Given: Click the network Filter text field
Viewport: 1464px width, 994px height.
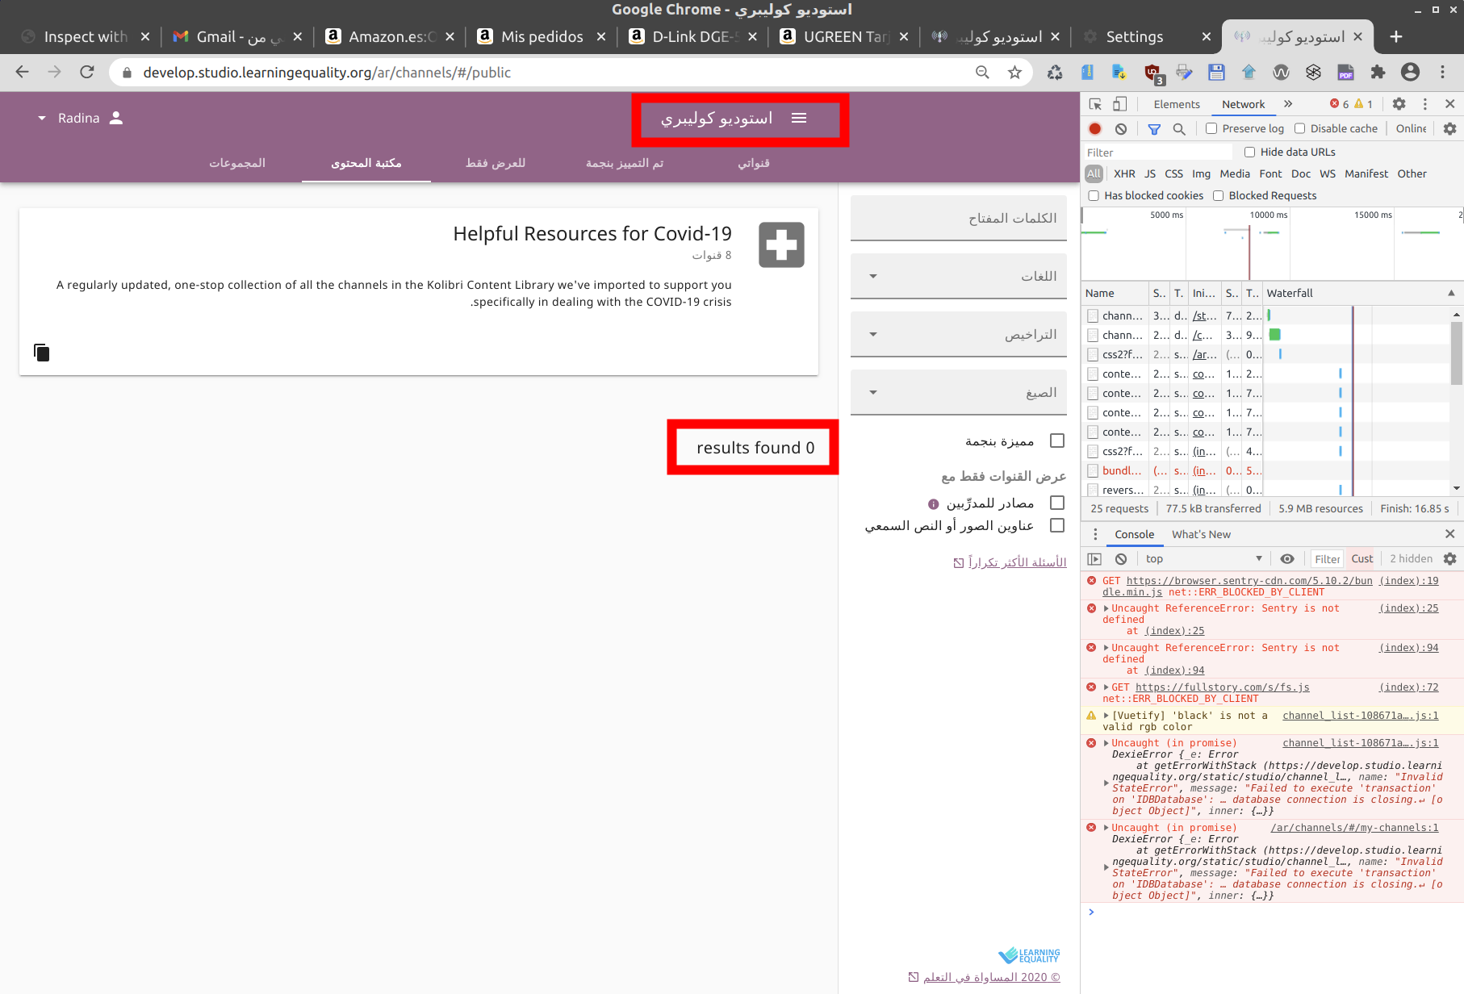Looking at the screenshot, I should (1157, 152).
